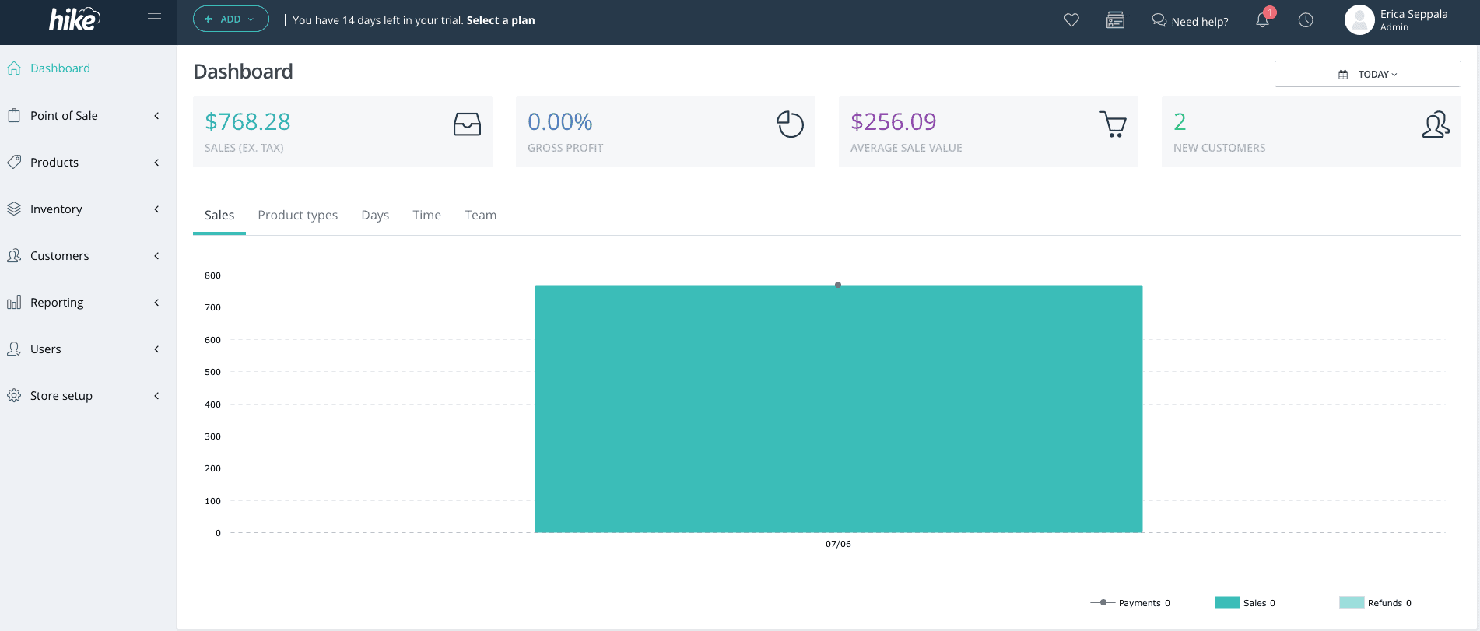Click the Need help chat icon
The image size is (1480, 631).
[x=1159, y=20]
